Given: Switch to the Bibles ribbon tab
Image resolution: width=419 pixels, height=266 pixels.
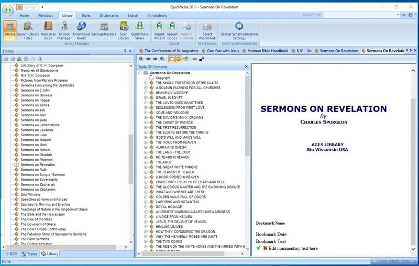Looking at the screenshot, I should click(x=86, y=16).
